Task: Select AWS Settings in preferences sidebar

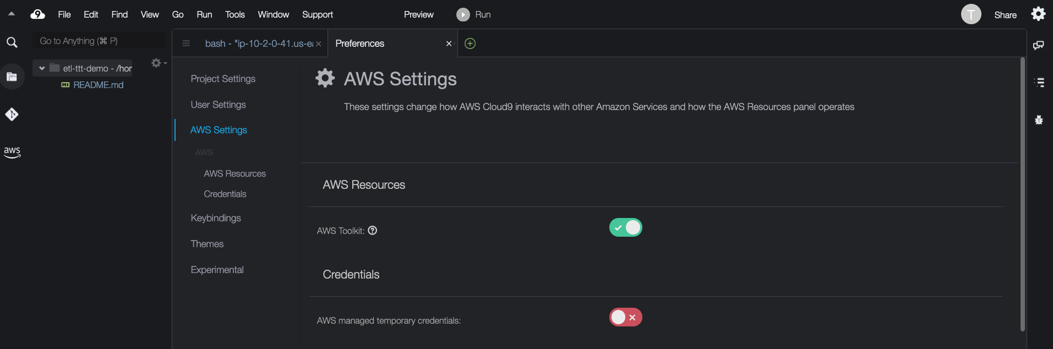Action: (x=219, y=130)
